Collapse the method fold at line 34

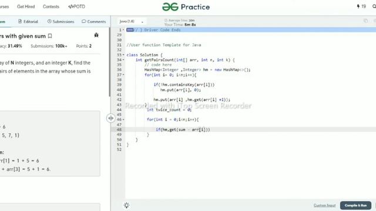coord(123,60)
